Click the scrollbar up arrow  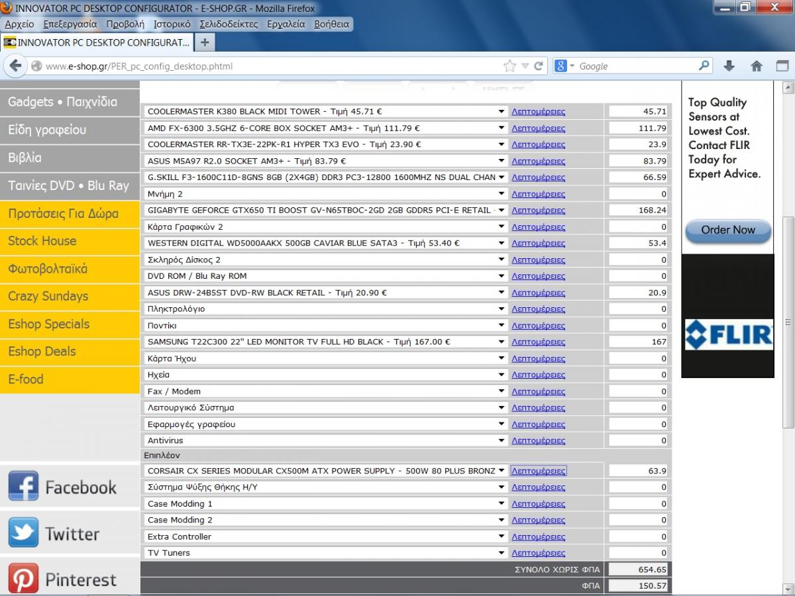(788, 87)
